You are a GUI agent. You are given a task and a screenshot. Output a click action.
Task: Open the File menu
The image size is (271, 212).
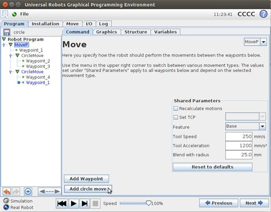24,14
